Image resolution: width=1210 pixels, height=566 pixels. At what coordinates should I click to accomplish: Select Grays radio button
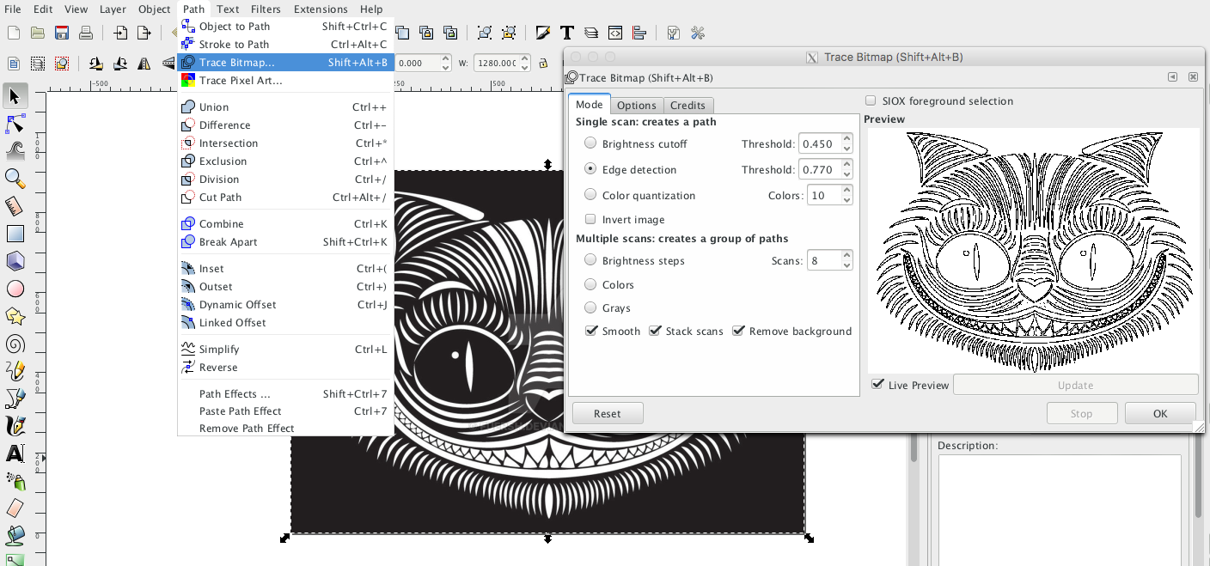pyautogui.click(x=590, y=307)
